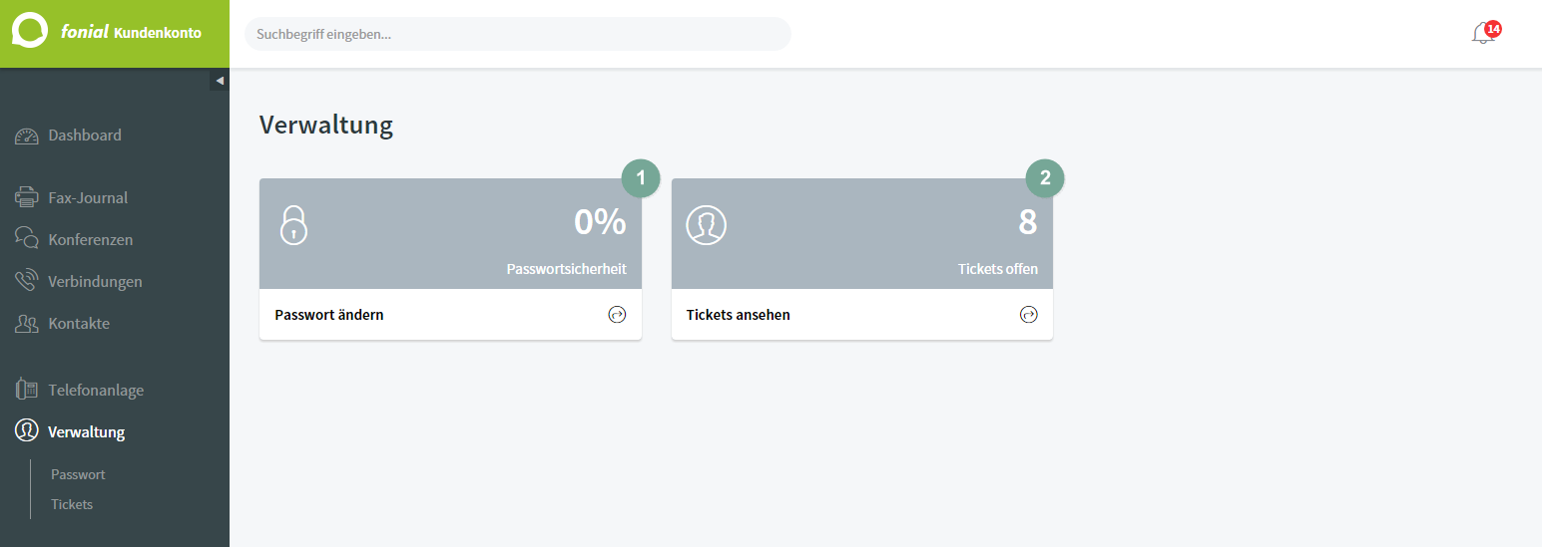Click the Konferenzen chat bubbles icon
Viewport: 1542px width, 547px height.
tap(27, 239)
